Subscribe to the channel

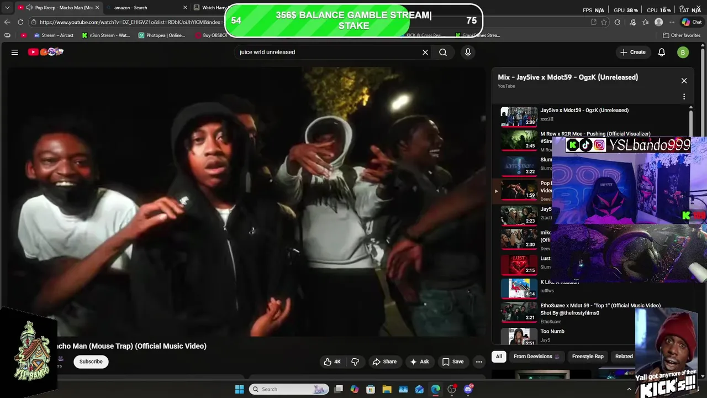click(91, 362)
